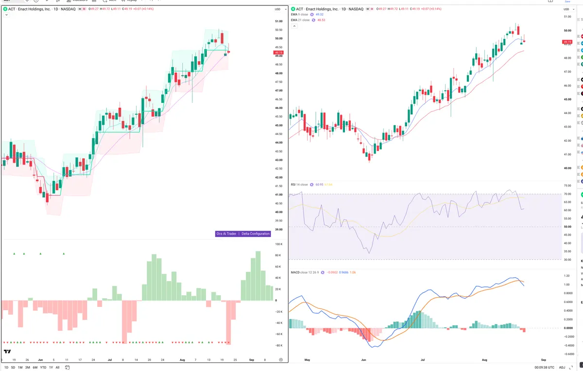Click the RSI 14 indicator status icon
This screenshot has width=583, height=371.
(312, 185)
